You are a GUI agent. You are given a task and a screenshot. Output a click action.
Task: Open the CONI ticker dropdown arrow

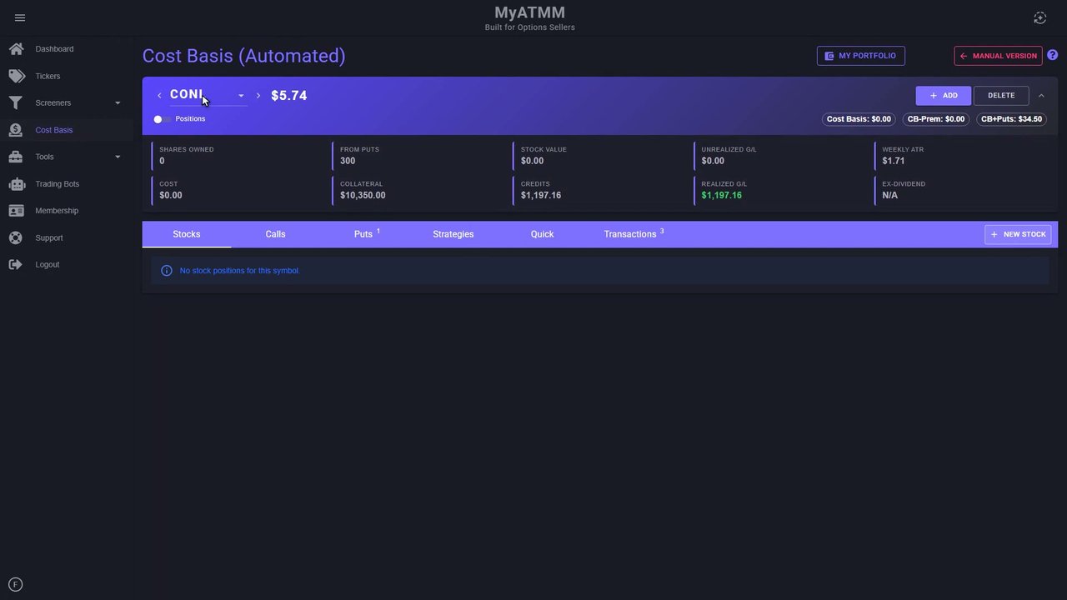click(x=241, y=96)
